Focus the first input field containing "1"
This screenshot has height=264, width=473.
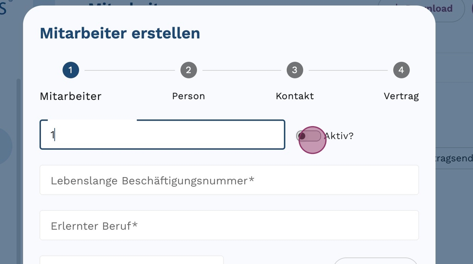pyautogui.click(x=162, y=135)
